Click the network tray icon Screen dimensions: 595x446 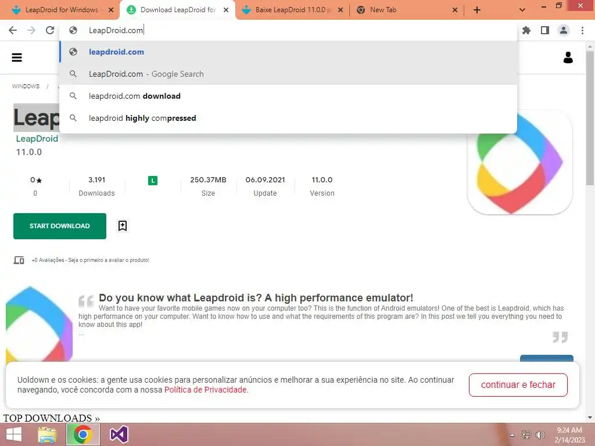pyautogui.click(x=526, y=435)
